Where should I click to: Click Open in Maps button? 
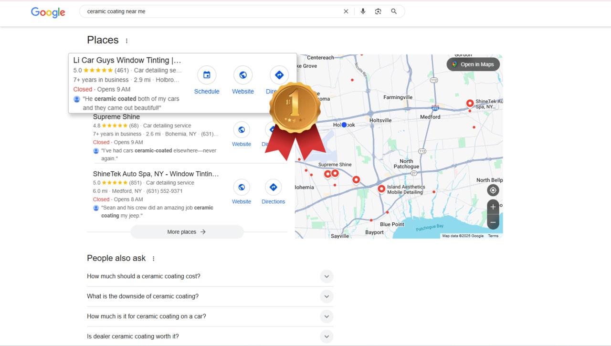(x=473, y=64)
